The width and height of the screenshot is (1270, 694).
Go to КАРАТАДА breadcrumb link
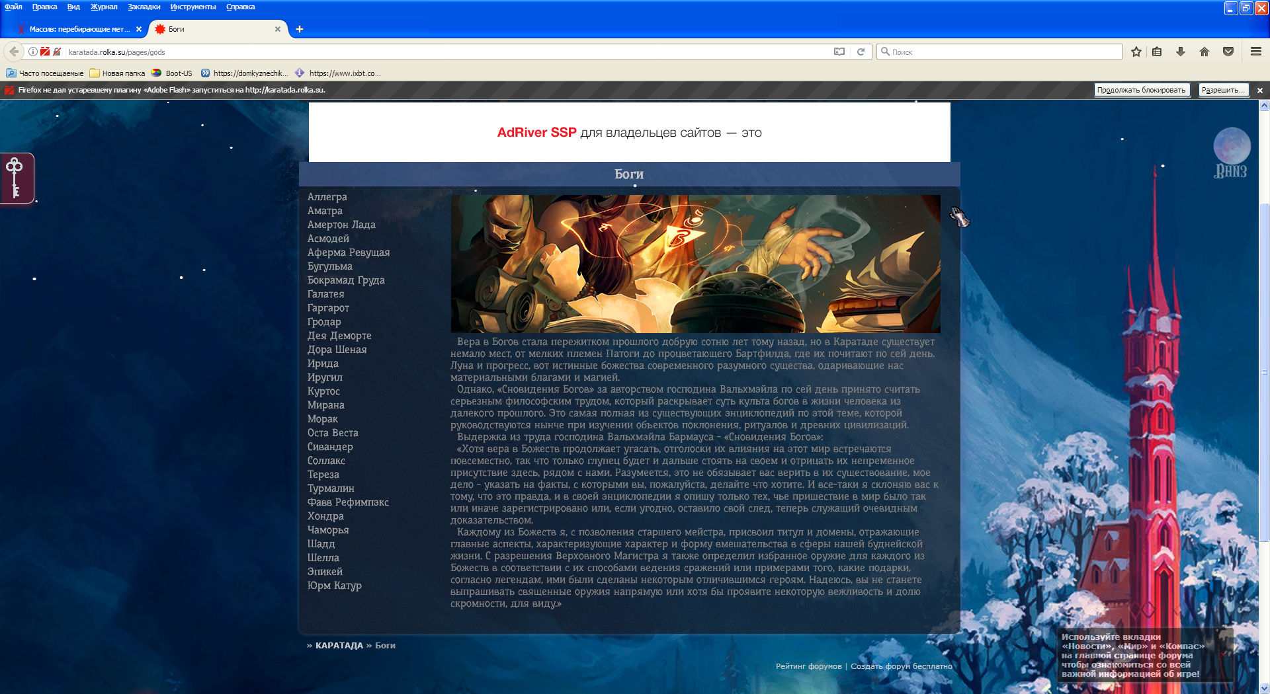coord(339,646)
